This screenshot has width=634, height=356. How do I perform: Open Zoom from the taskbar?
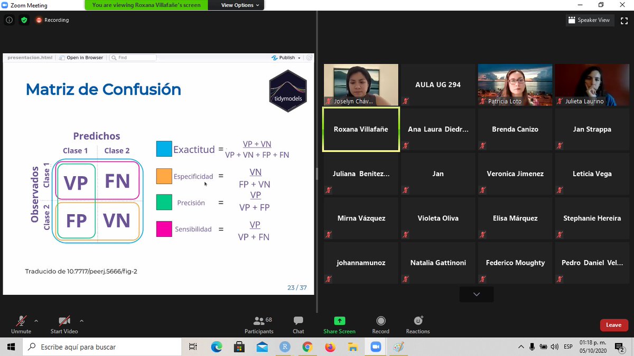click(376, 347)
